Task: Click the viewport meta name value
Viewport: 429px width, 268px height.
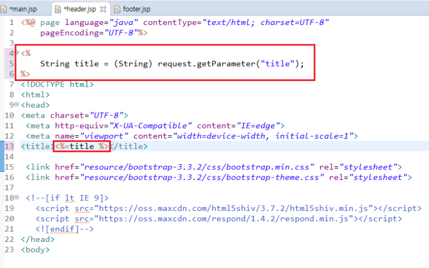Action: 104,136
